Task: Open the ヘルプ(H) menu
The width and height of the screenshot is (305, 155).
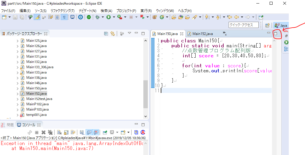Action: tap(185, 11)
